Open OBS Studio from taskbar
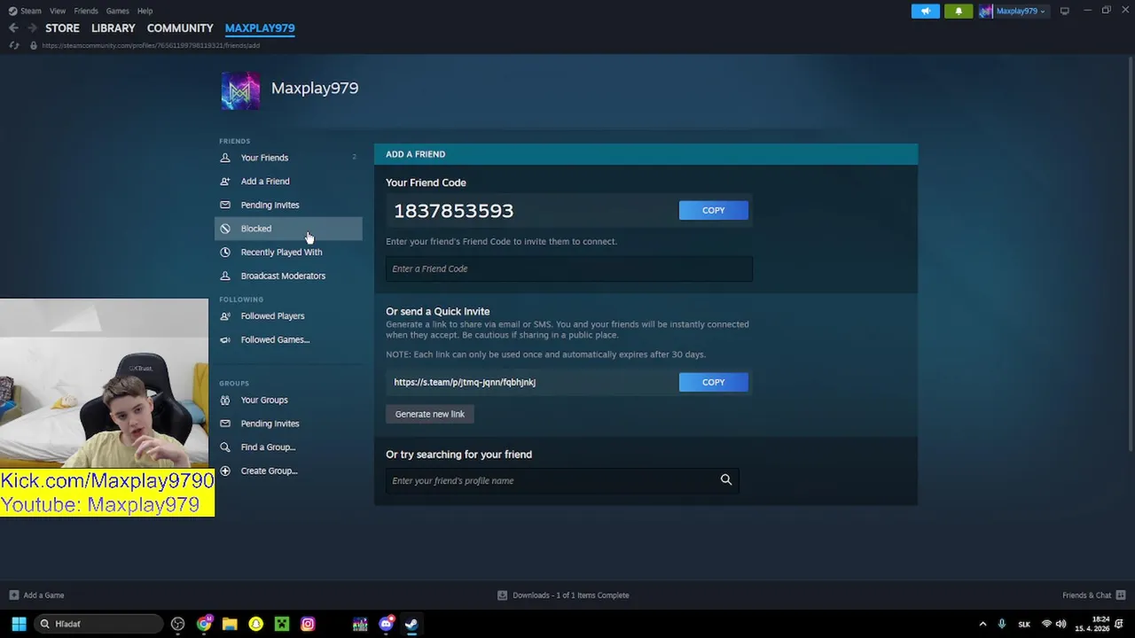1135x638 pixels. [177, 624]
